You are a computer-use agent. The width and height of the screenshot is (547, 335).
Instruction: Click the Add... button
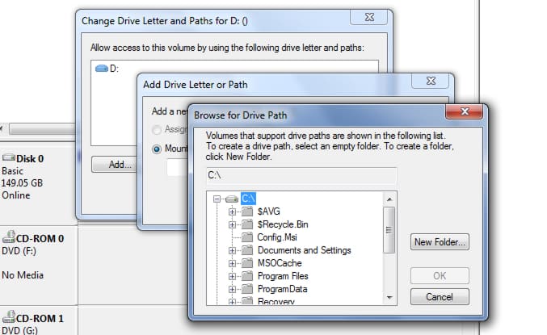click(x=121, y=165)
